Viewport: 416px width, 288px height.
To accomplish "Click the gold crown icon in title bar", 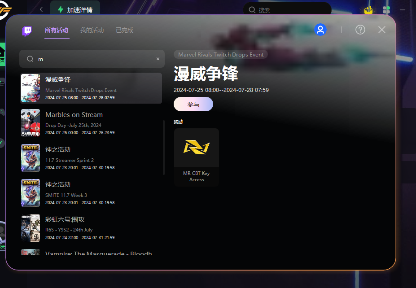I will (x=368, y=10).
